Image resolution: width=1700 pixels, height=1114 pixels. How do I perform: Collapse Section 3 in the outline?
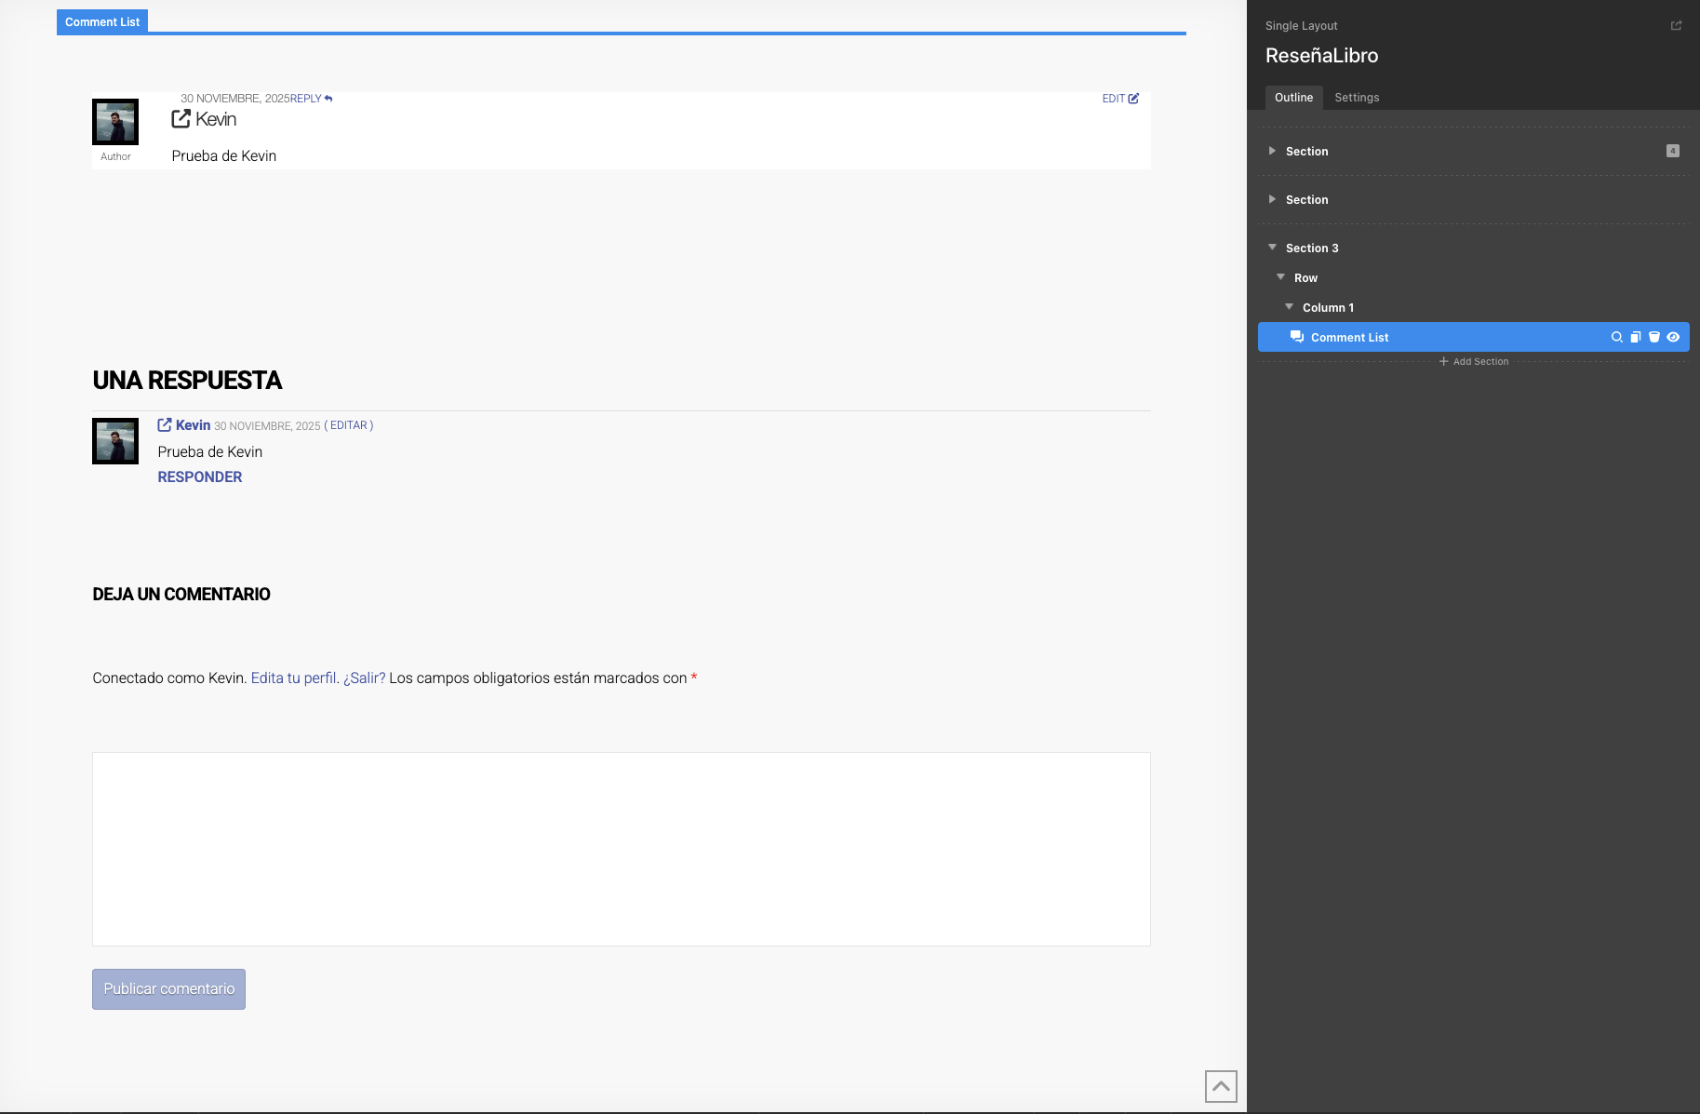pos(1272,248)
